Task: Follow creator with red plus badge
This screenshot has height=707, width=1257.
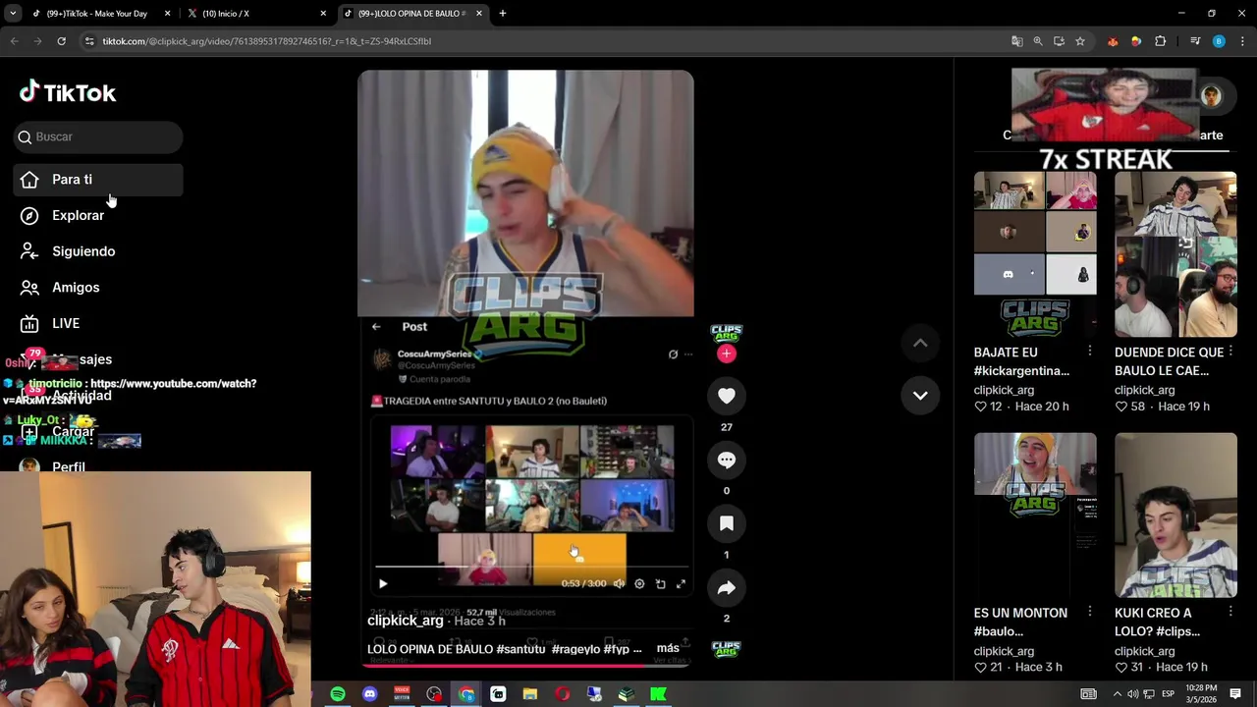Action: tap(727, 353)
